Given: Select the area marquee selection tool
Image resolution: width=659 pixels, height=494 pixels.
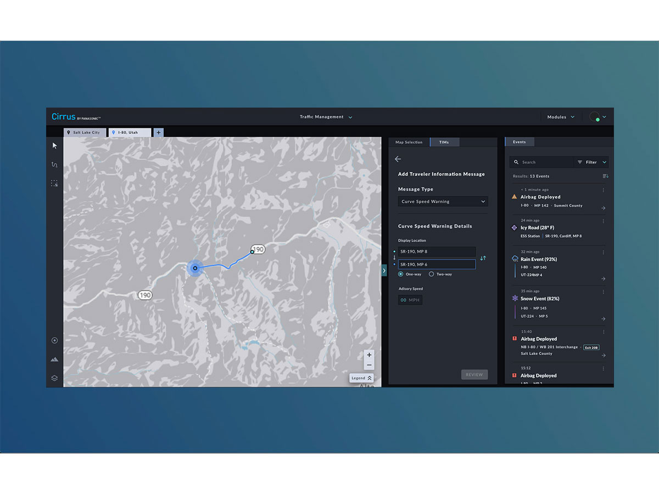Looking at the screenshot, I should click(54, 183).
